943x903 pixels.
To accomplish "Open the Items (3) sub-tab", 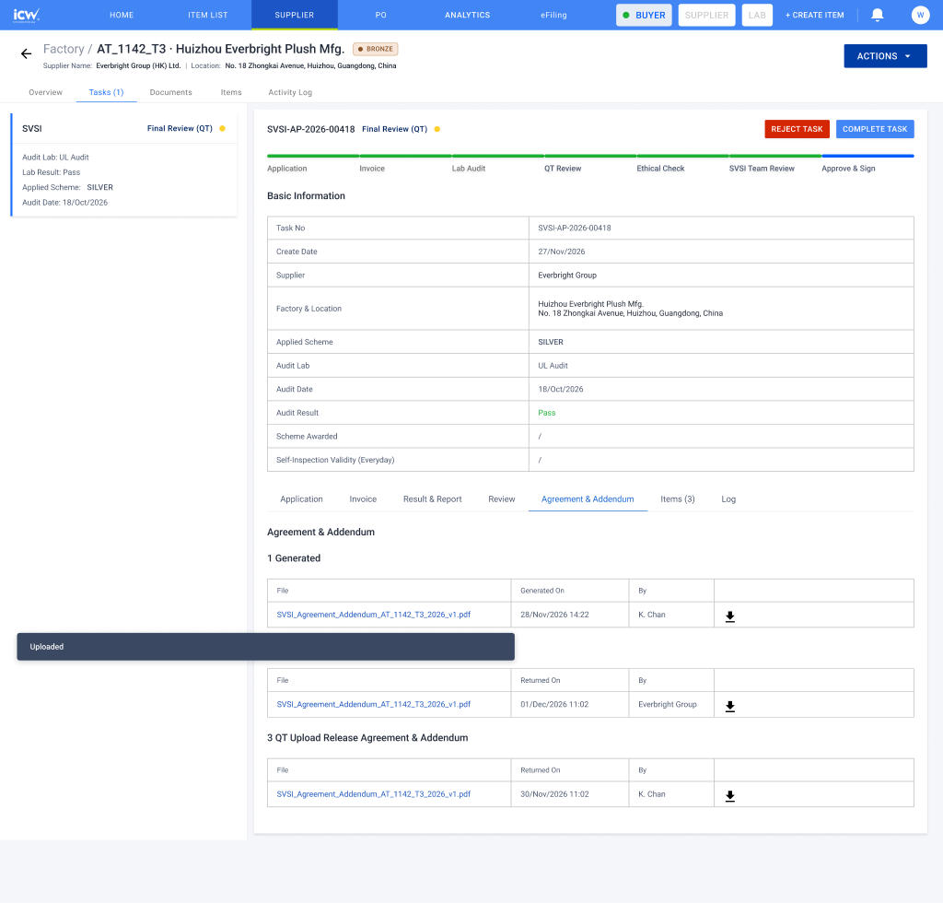I will (x=677, y=498).
